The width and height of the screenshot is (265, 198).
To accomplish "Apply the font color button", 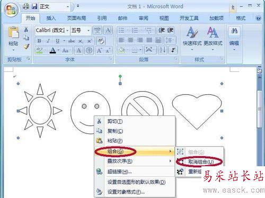I will 52,50.
